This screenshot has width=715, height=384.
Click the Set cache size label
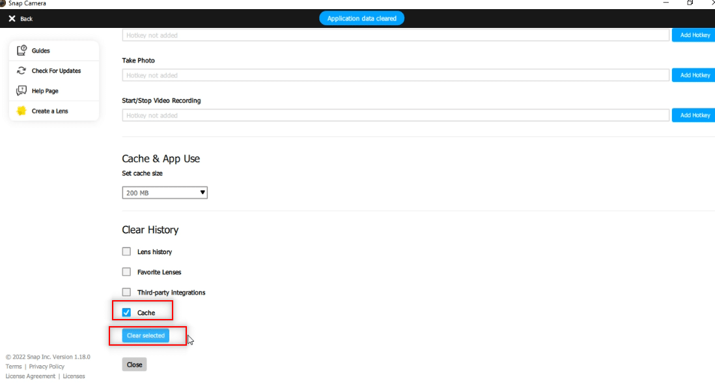tap(142, 173)
